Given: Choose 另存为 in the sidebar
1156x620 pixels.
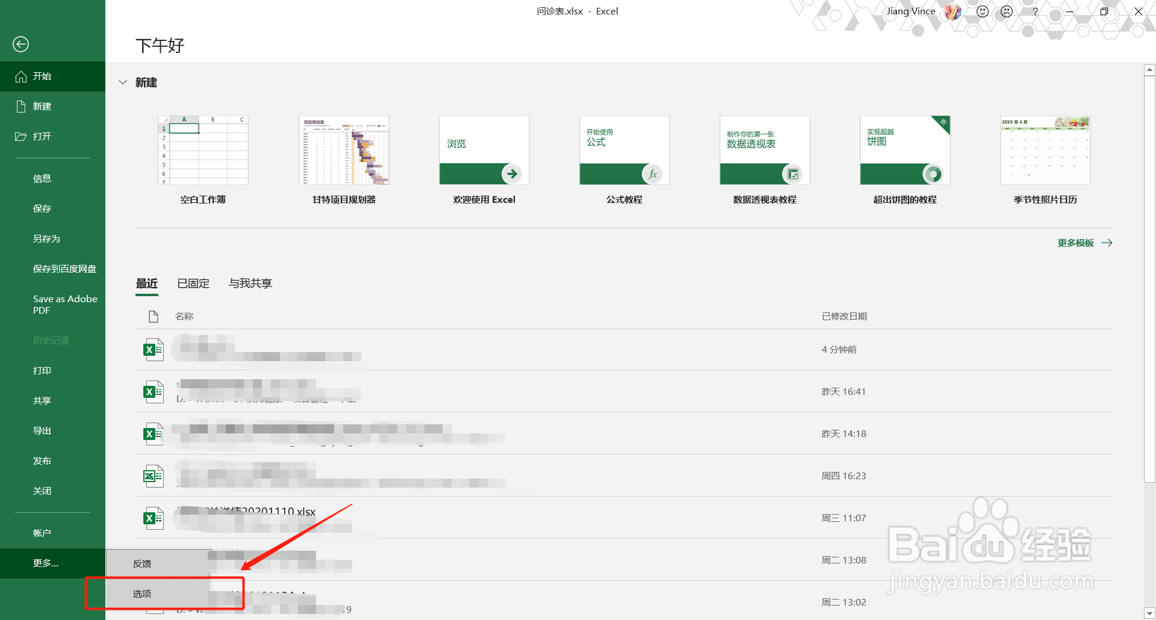Looking at the screenshot, I should [x=52, y=239].
